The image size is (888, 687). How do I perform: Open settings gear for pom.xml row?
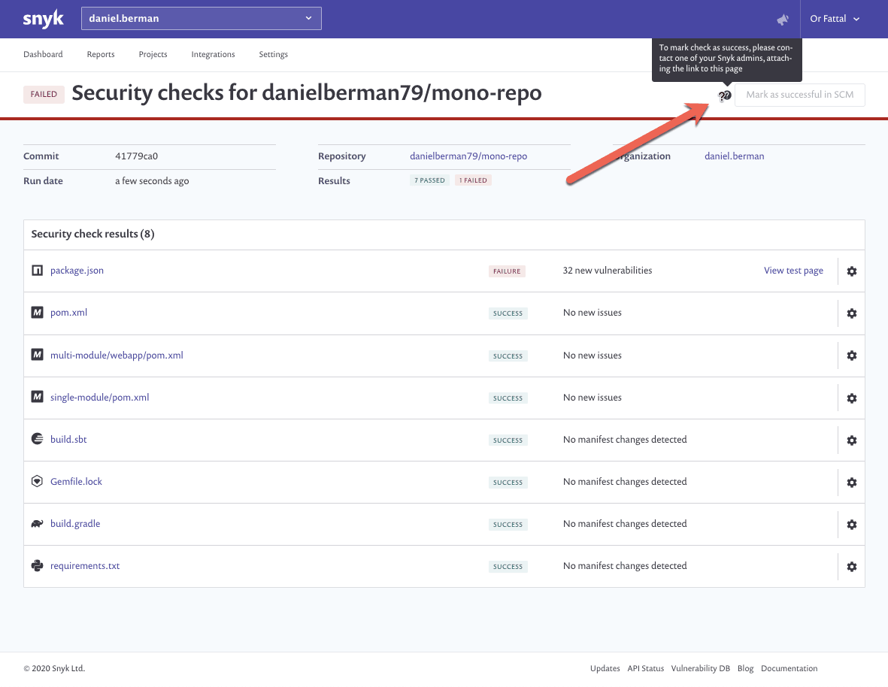click(x=851, y=313)
